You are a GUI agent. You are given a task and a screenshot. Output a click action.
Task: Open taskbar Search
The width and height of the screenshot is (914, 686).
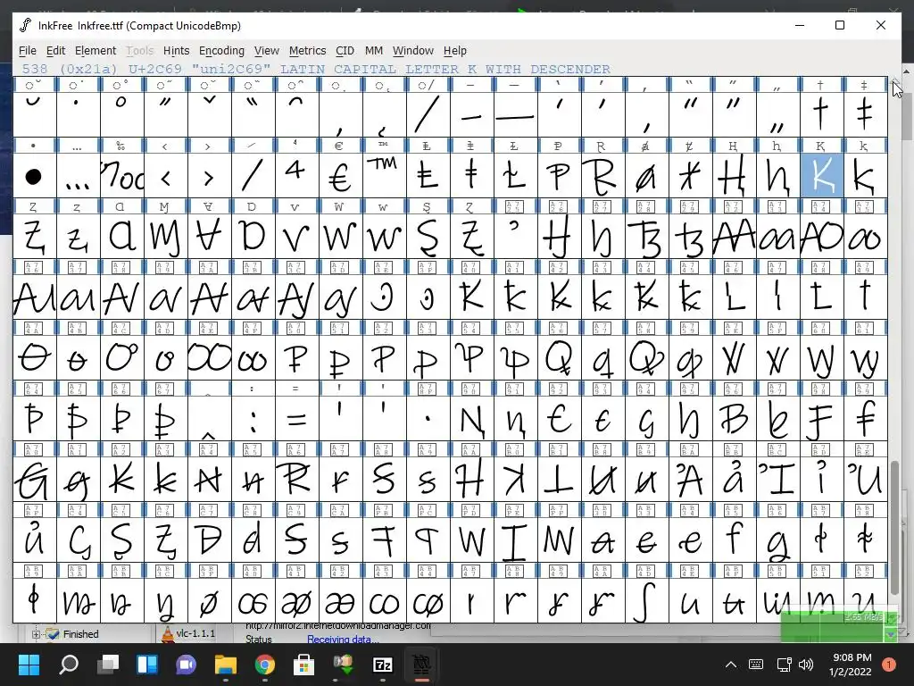pyautogui.click(x=68, y=665)
